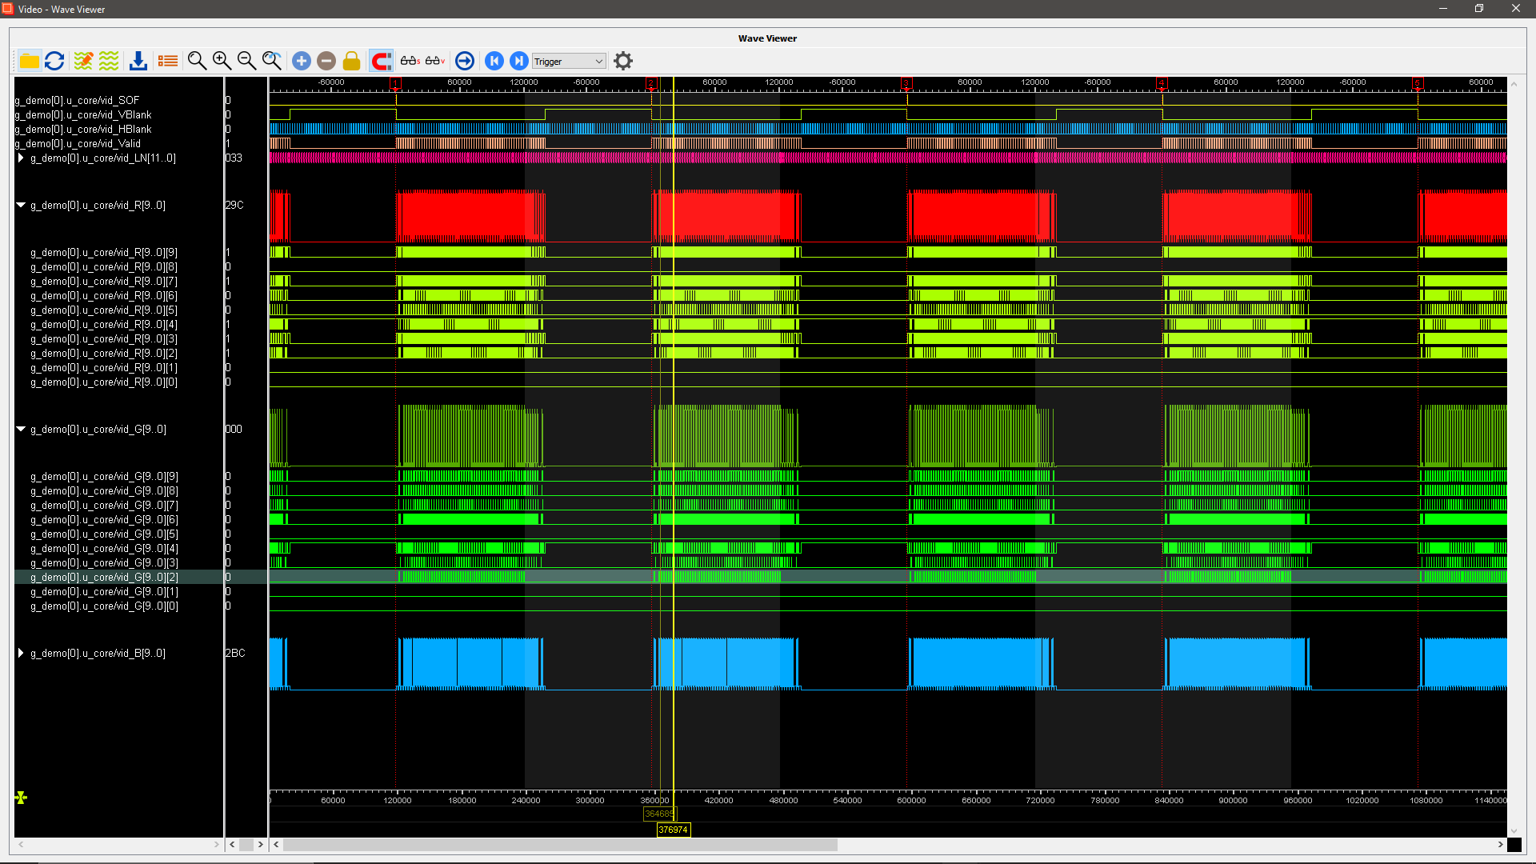Viewport: 1536px width, 864px height.
Task: Click the waveform horizontal scrollbar thumb
Action: tap(560, 845)
